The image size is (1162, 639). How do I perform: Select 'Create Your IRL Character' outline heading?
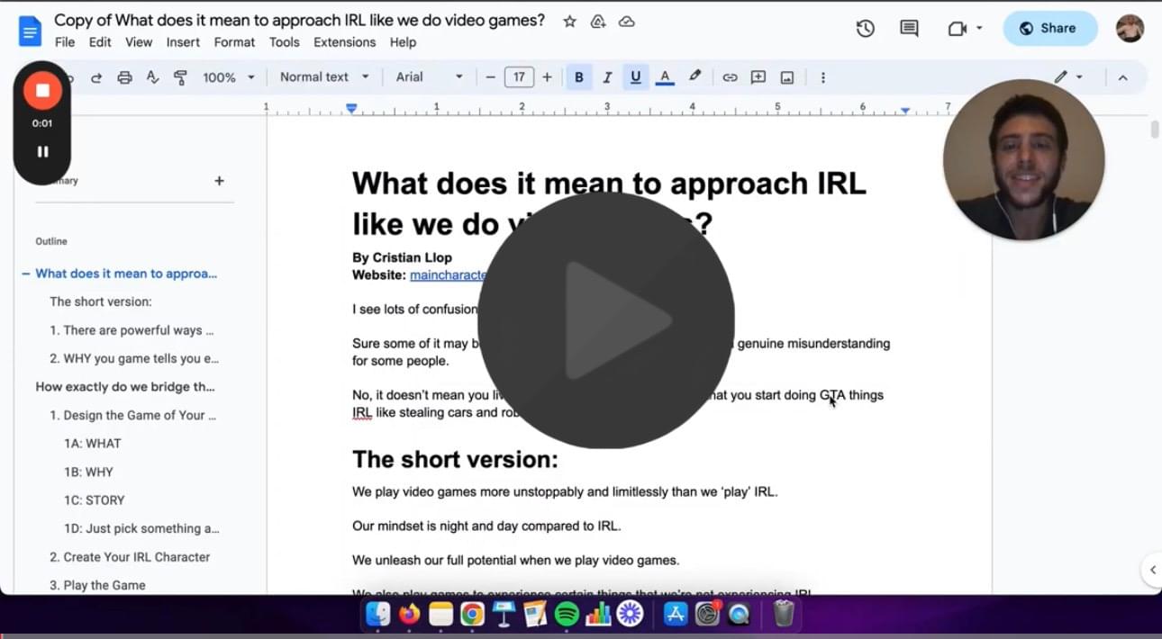pos(129,557)
